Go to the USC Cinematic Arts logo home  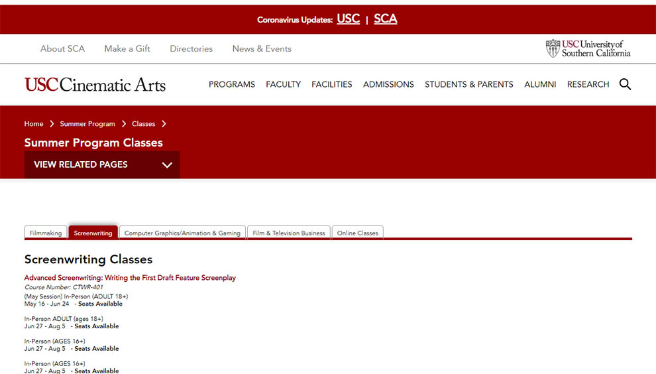tap(95, 85)
